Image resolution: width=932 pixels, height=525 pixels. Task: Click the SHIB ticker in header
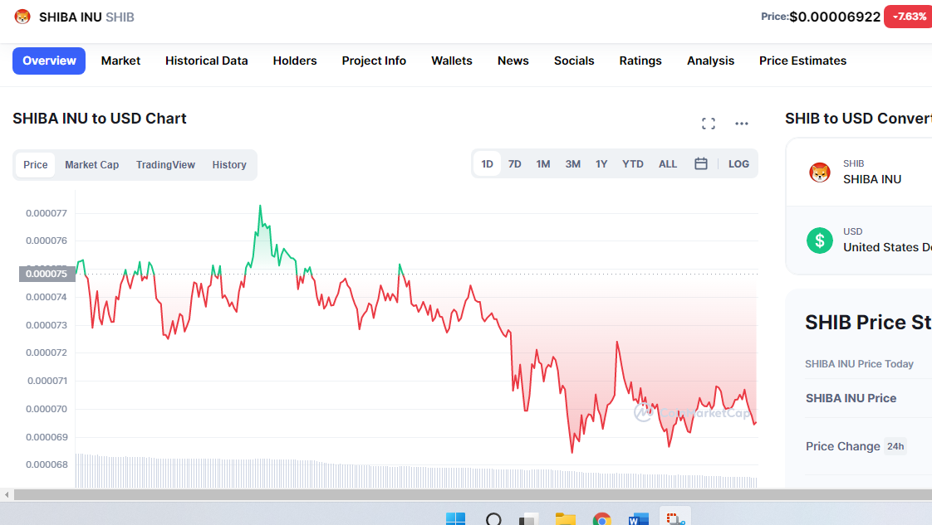click(x=120, y=17)
